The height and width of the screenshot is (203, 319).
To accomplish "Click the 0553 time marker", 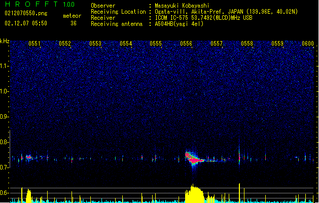I will [95, 44].
